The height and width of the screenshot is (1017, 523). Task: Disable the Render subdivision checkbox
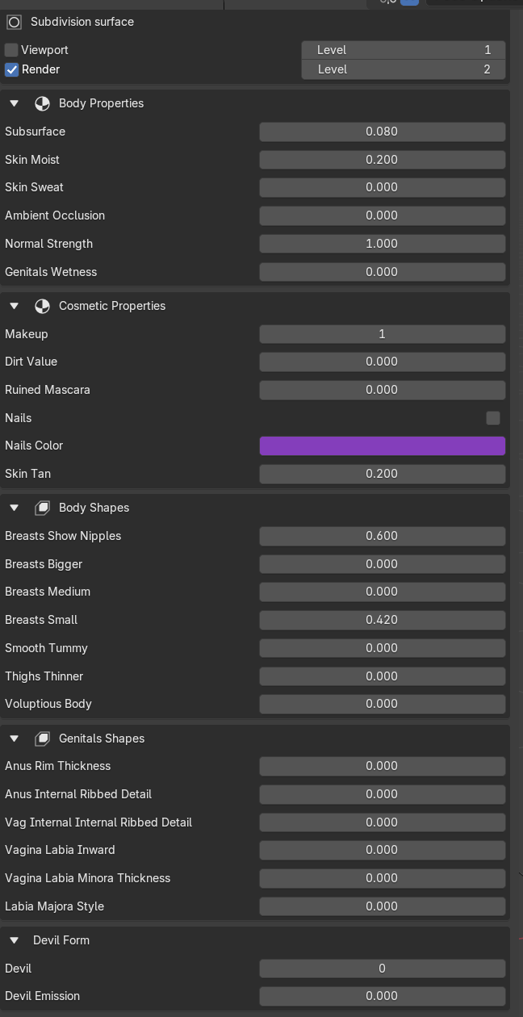pos(11,69)
